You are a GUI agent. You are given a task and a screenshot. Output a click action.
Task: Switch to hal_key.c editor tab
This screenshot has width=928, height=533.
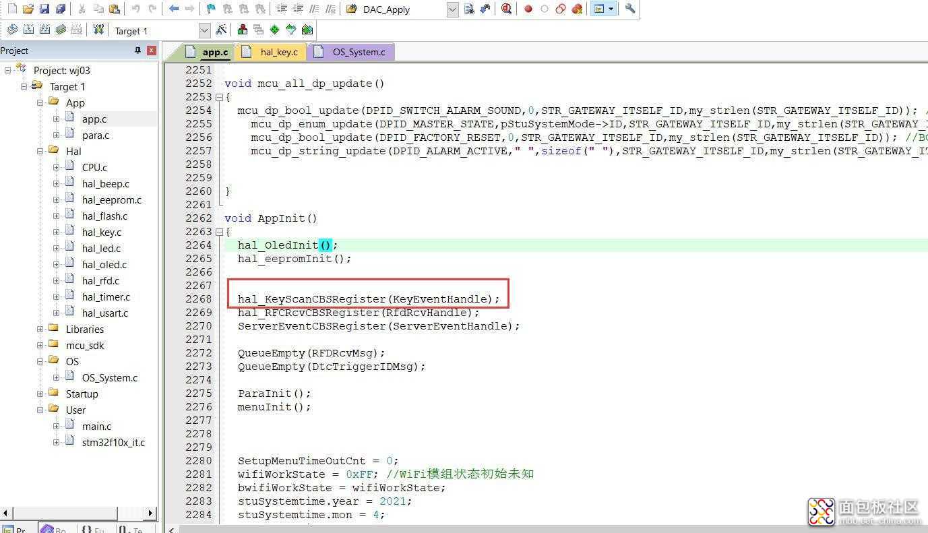(x=270, y=52)
